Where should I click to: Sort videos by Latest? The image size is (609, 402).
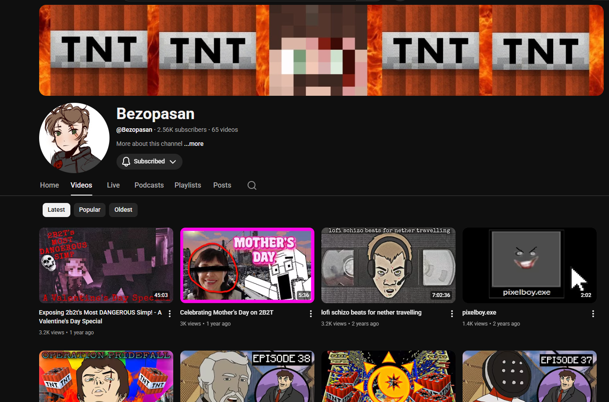56,210
